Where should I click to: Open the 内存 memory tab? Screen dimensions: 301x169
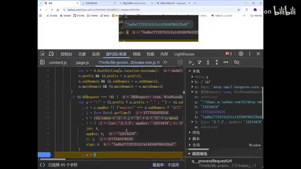[164, 54]
